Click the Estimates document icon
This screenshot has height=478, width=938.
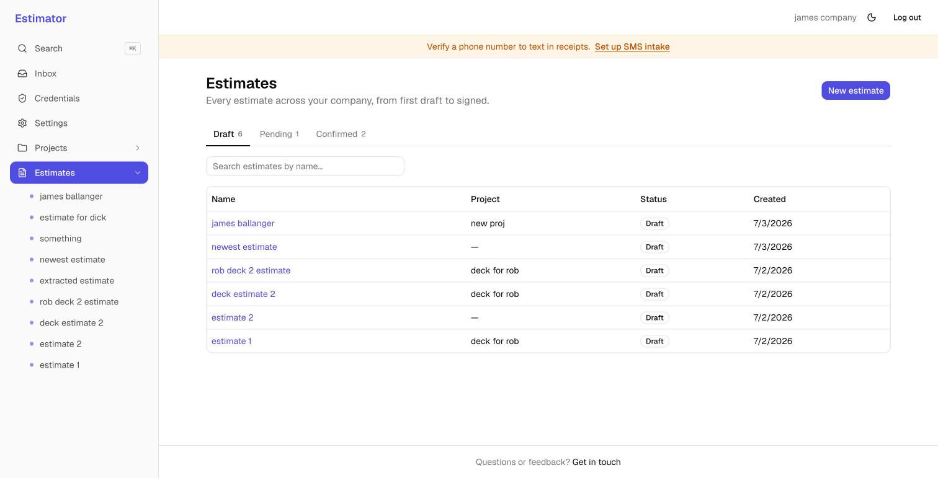click(22, 172)
